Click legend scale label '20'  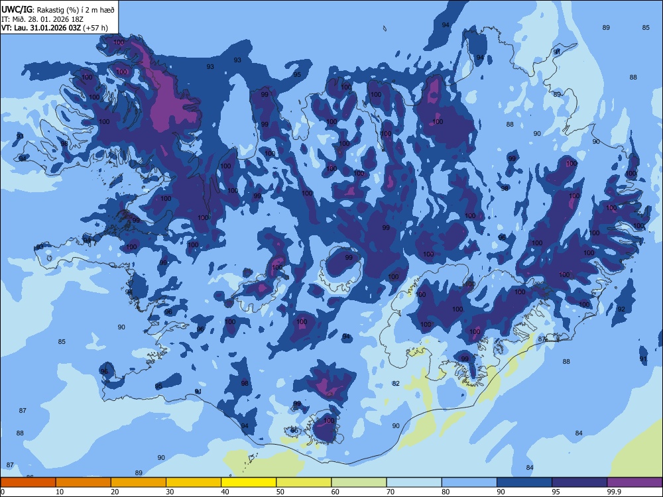point(115,492)
